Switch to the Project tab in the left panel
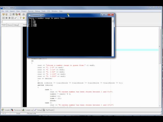This screenshot has height=122, width=163. tap(4, 25)
